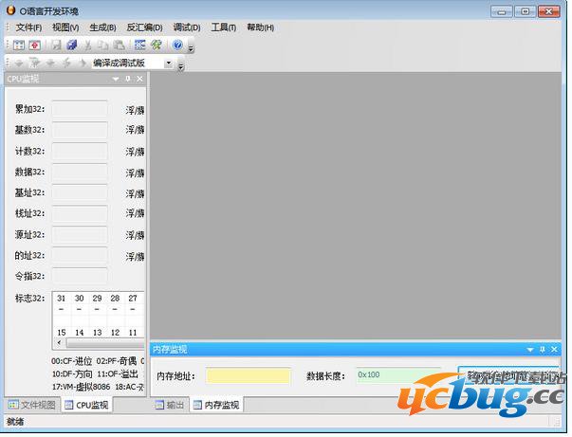Click the Copy icon in the toolbar
This screenshot has width=572, height=437.
(103, 46)
